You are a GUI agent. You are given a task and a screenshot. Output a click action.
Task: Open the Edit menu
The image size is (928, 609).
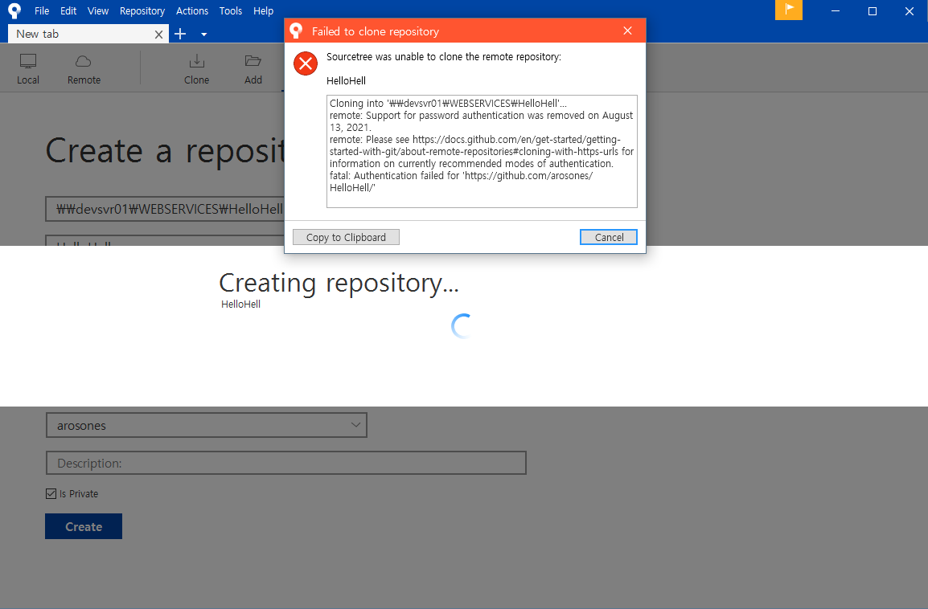[x=68, y=10]
